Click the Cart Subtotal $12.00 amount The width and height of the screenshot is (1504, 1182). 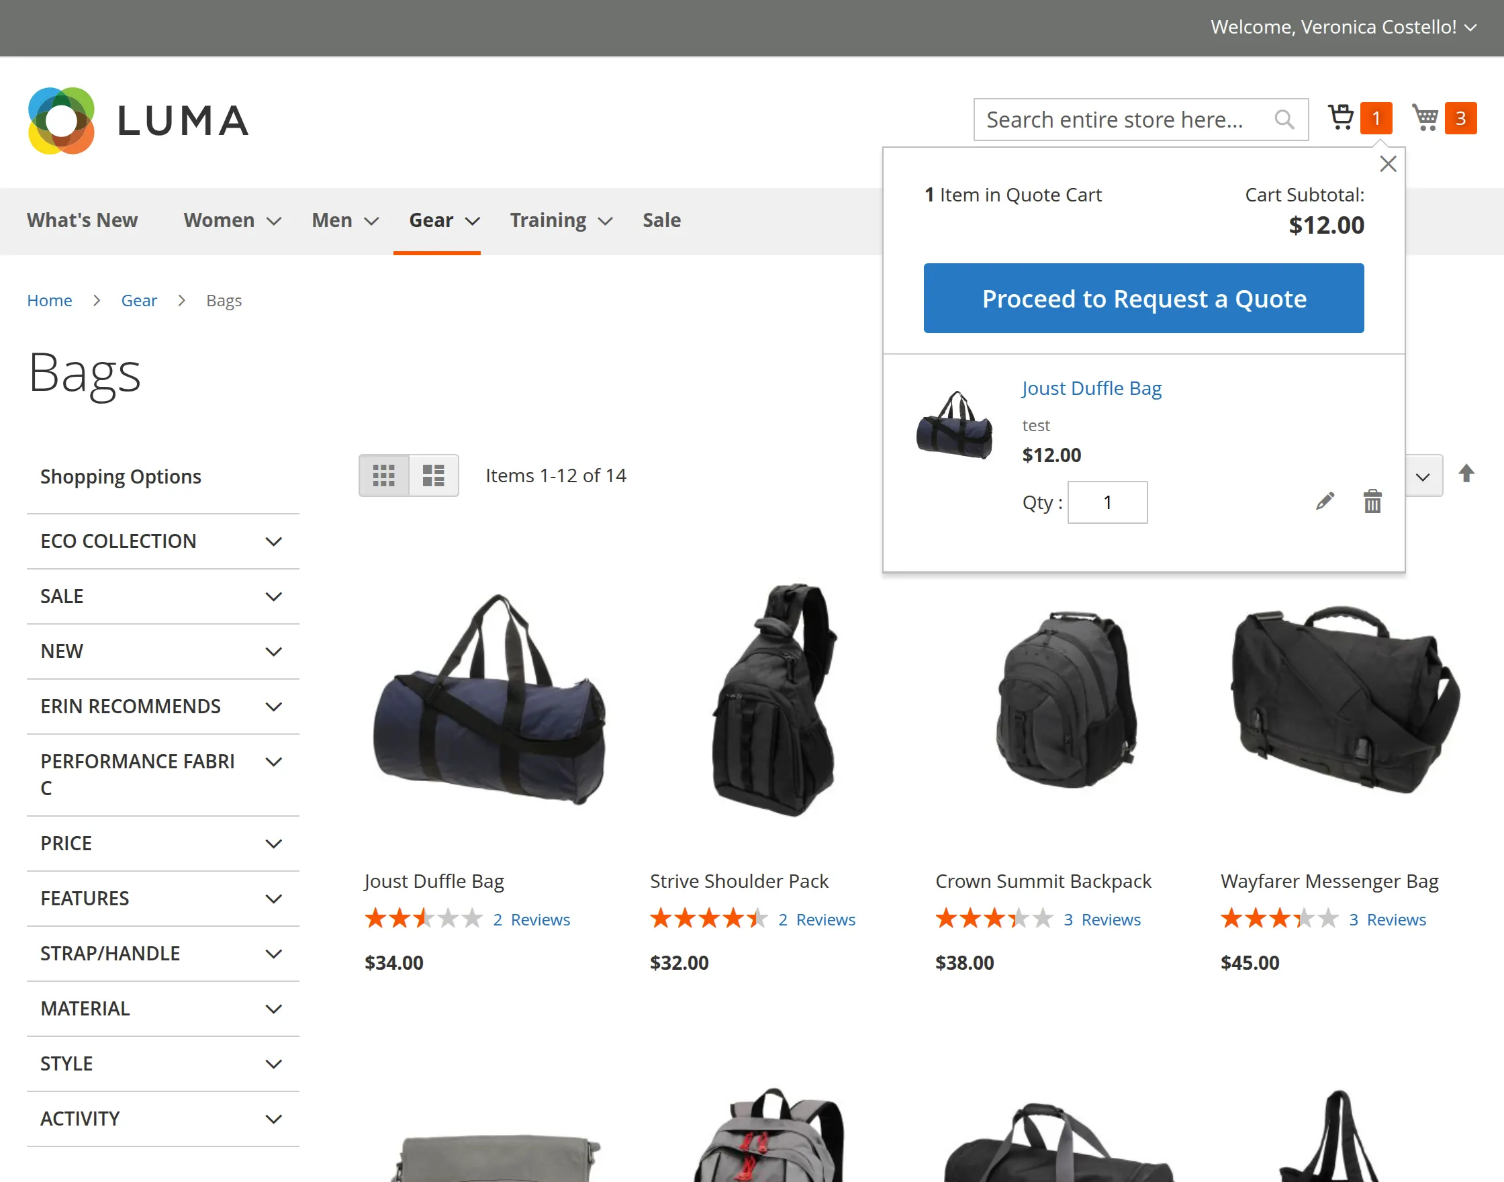(1326, 225)
